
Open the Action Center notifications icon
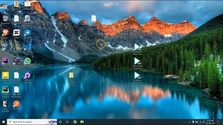(218, 122)
